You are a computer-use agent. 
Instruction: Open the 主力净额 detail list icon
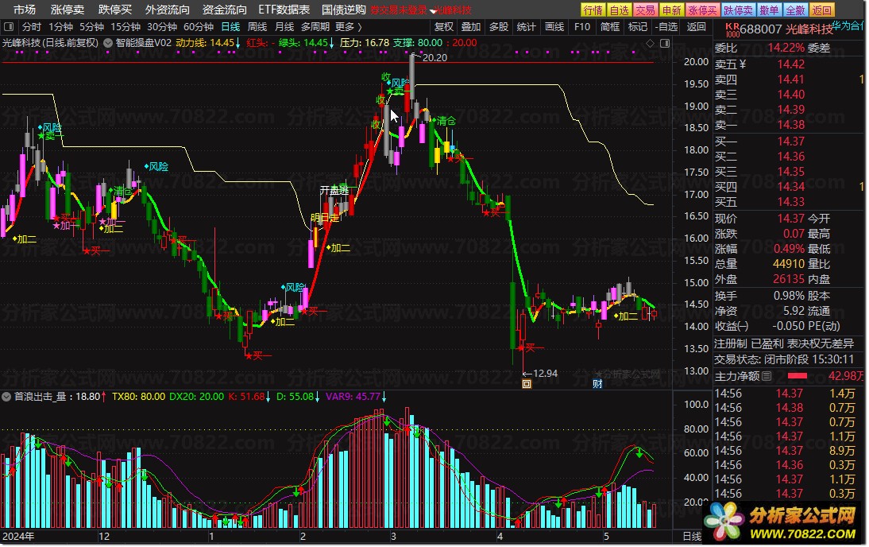pyautogui.click(x=767, y=376)
